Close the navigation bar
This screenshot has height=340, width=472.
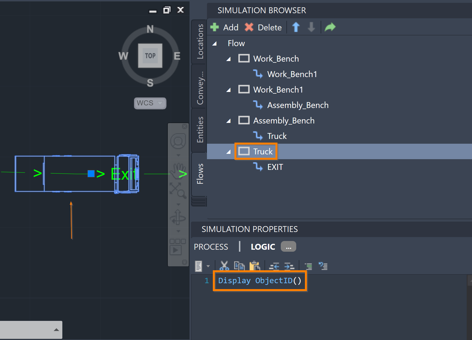click(184, 127)
